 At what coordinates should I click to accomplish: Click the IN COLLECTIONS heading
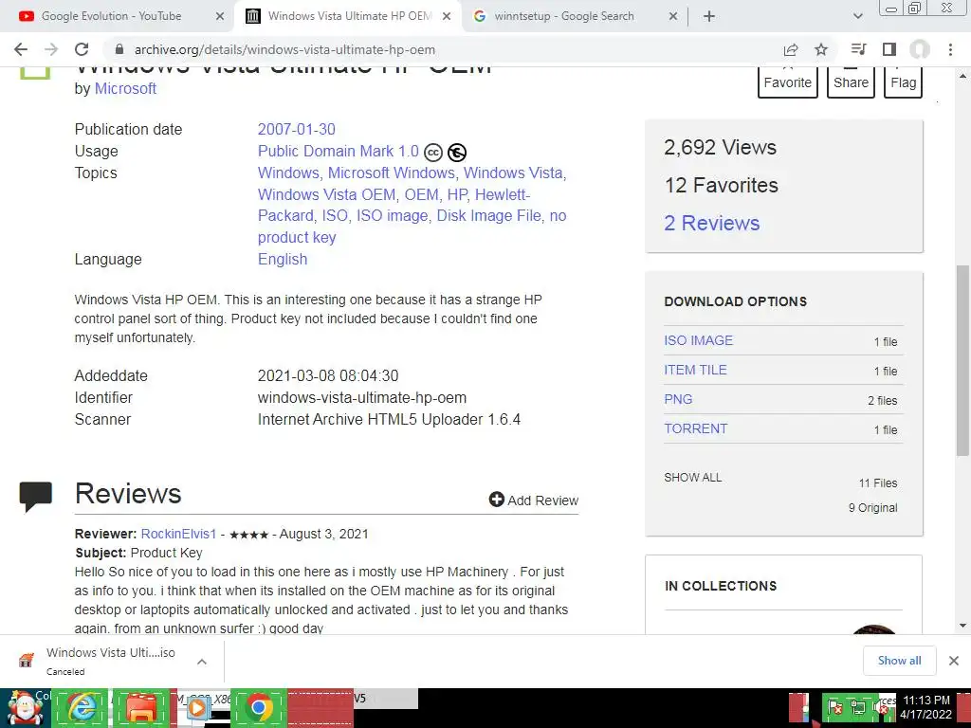[x=721, y=586]
